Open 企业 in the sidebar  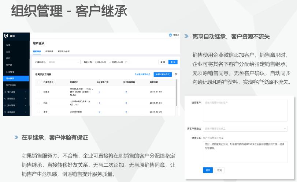pos(8,52)
